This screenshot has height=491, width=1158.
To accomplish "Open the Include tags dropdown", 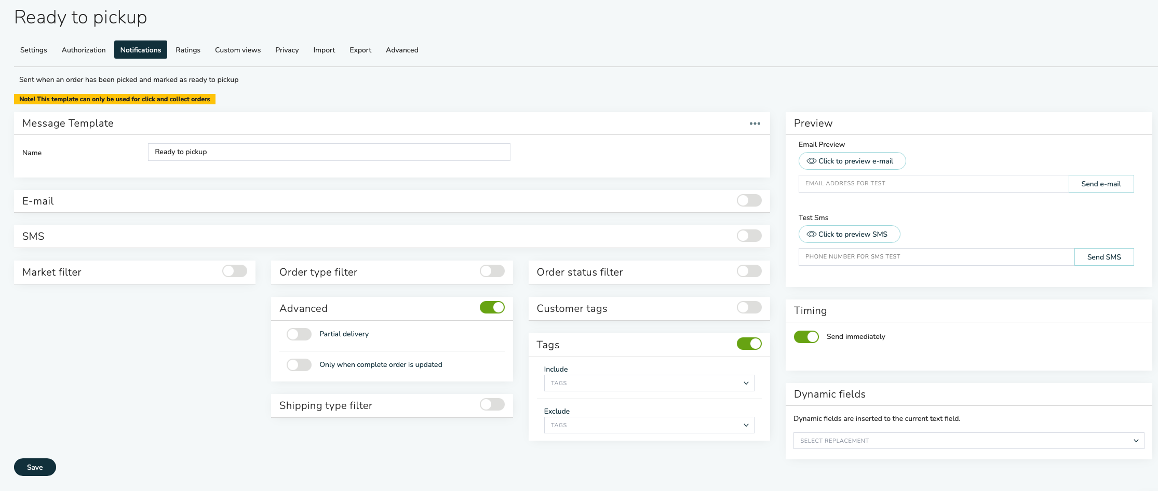I will coord(649,384).
